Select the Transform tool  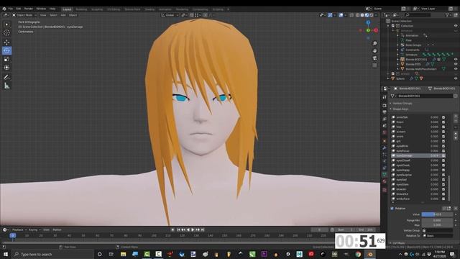tap(6, 68)
